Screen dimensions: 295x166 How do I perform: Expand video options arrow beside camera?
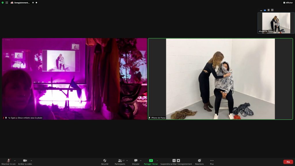(31, 161)
